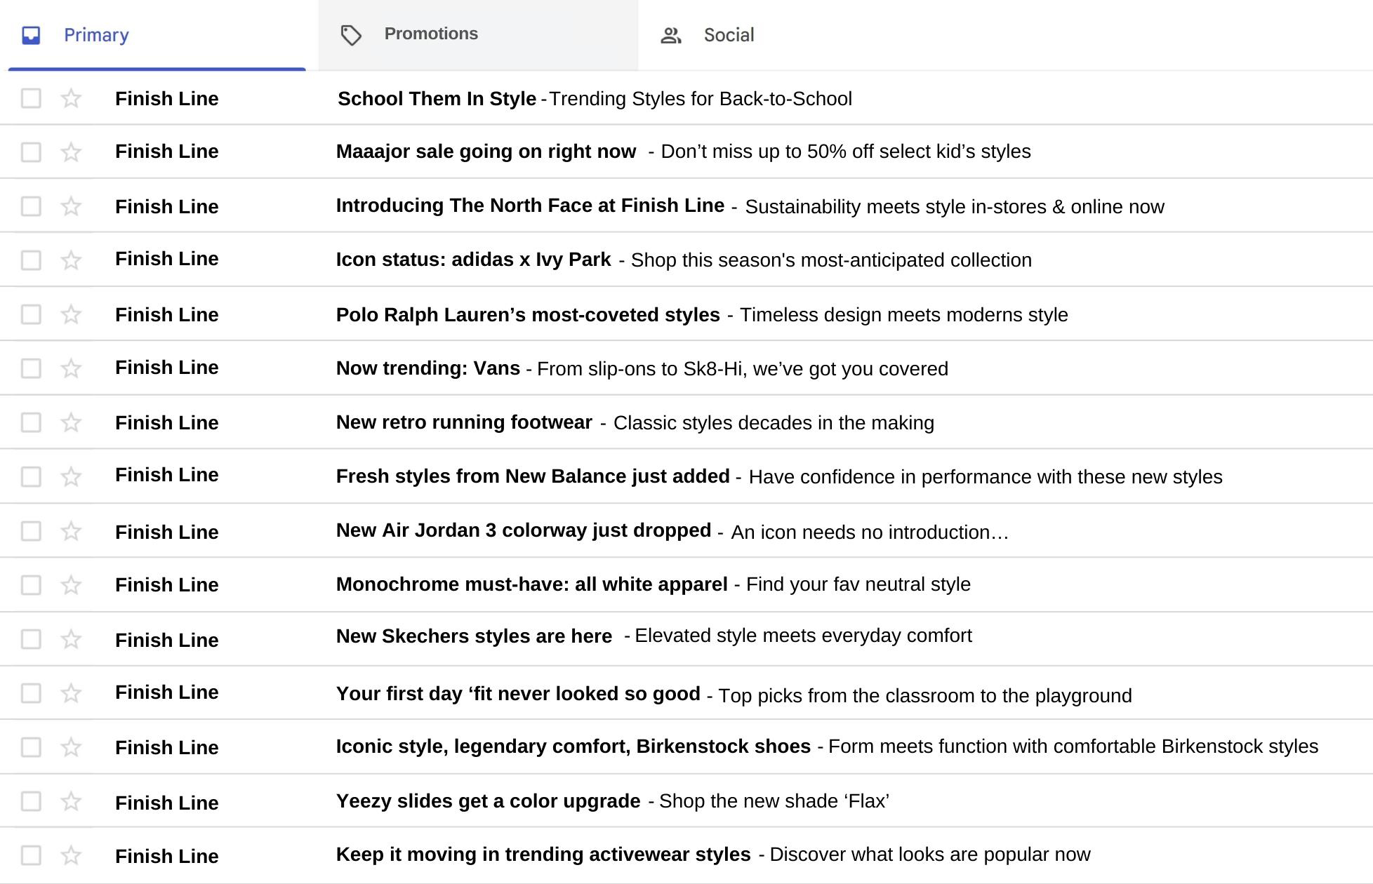Star the 'School Them In Style' email
Image resolution: width=1373 pixels, height=884 pixels.
(x=71, y=98)
